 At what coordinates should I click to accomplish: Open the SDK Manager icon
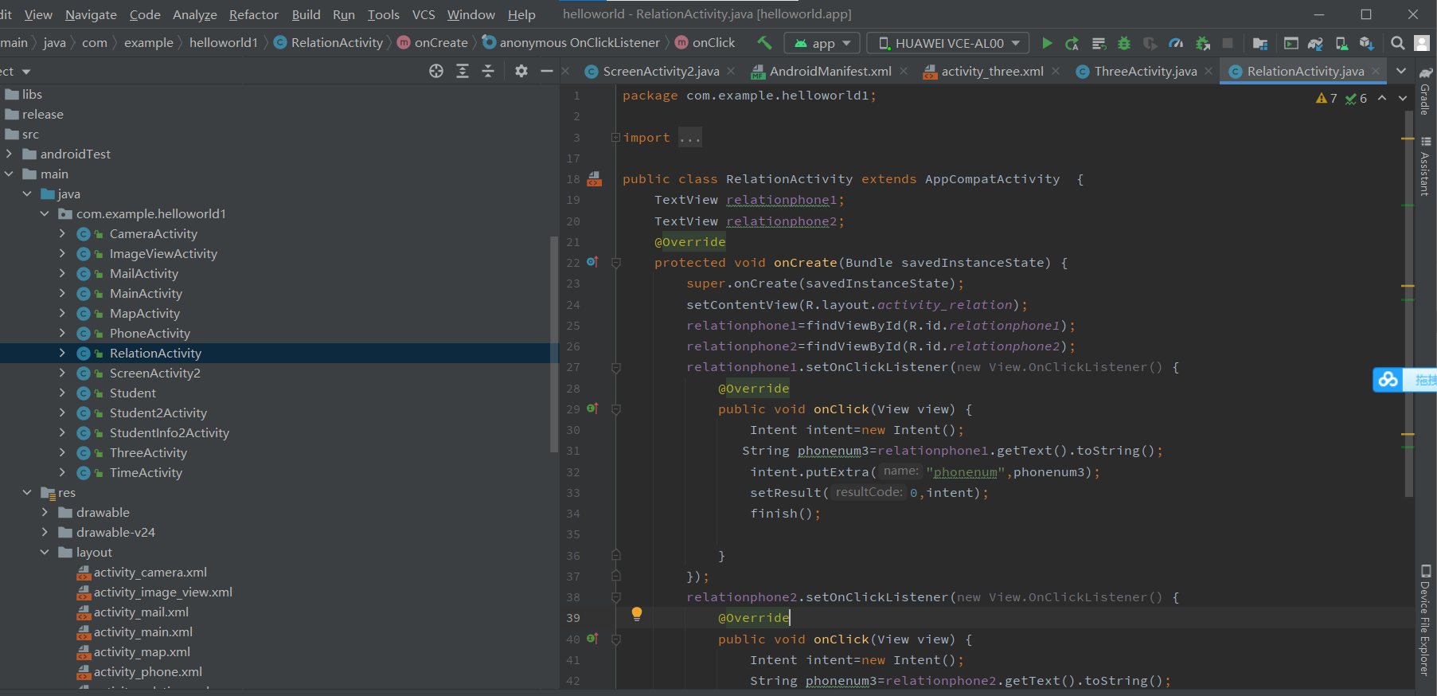tap(1367, 43)
